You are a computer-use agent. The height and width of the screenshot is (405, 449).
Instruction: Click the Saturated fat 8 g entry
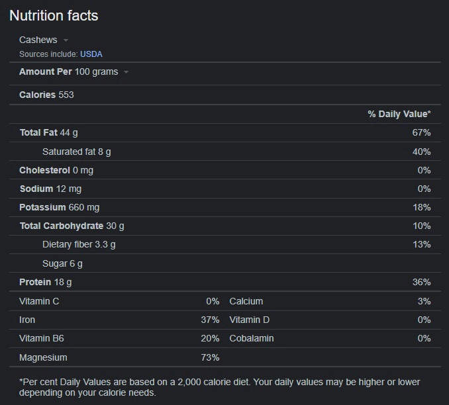[x=76, y=152]
